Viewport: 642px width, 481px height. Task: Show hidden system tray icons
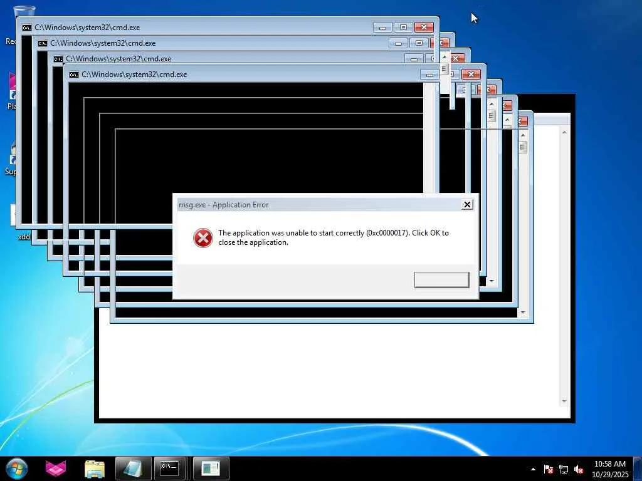tap(533, 469)
